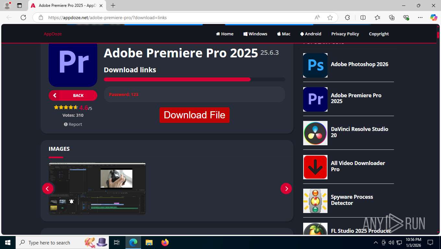Show next image in gallery
The width and height of the screenshot is (441, 249).
[286, 188]
